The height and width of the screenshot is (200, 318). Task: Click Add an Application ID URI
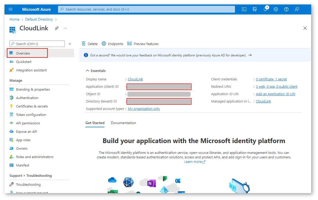coord(276,94)
